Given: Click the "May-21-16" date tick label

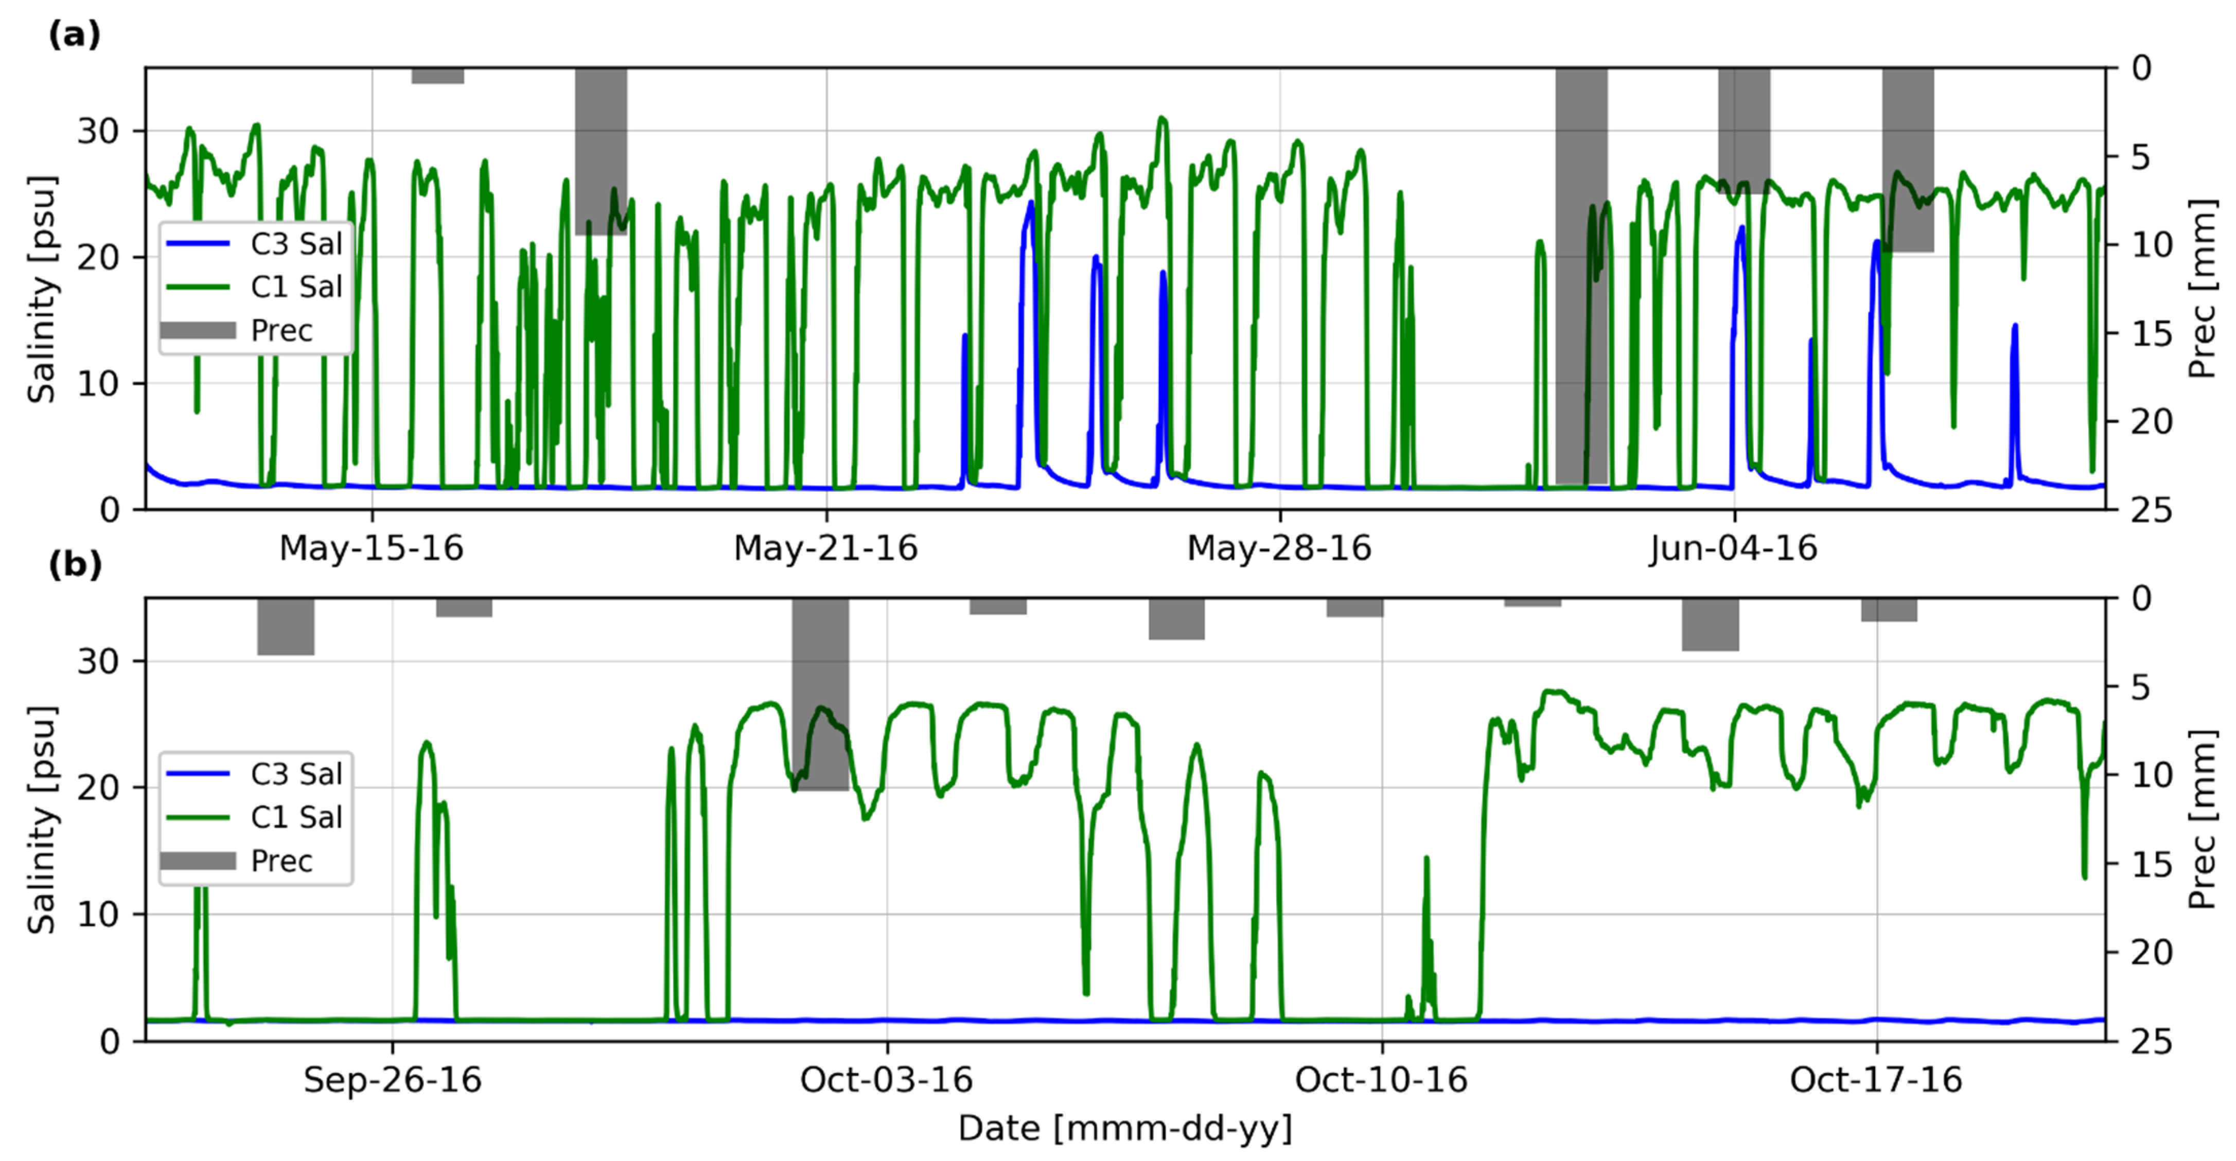Looking at the screenshot, I should pyautogui.click(x=825, y=548).
